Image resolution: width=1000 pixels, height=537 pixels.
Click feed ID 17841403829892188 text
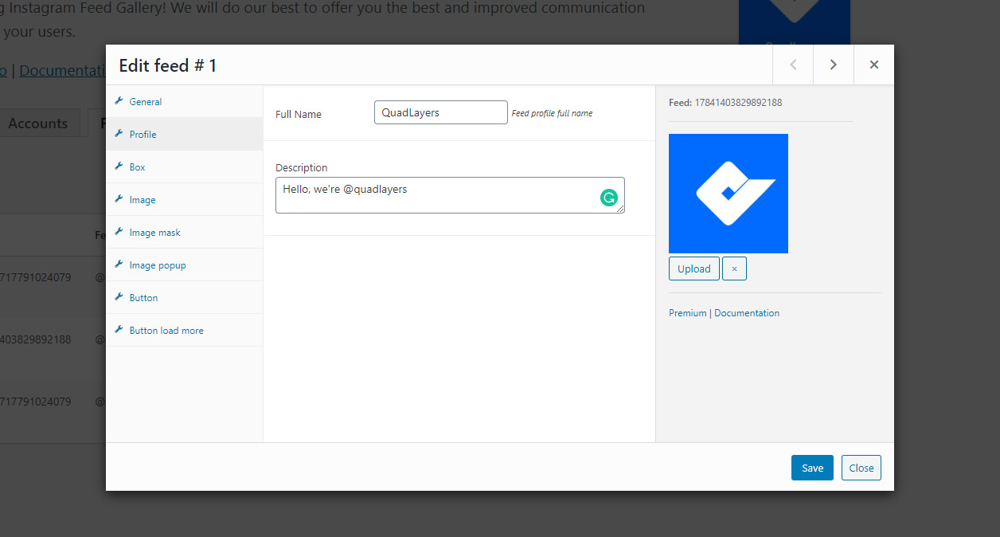(x=738, y=103)
